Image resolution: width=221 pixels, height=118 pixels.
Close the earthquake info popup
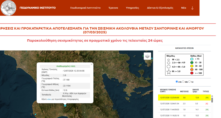[x=92, y=64]
